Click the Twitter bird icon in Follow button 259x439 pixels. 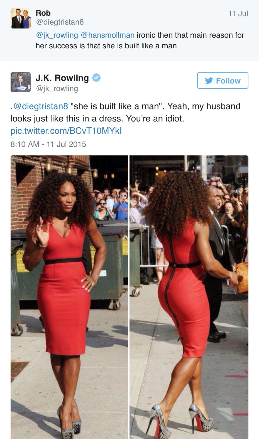click(209, 81)
